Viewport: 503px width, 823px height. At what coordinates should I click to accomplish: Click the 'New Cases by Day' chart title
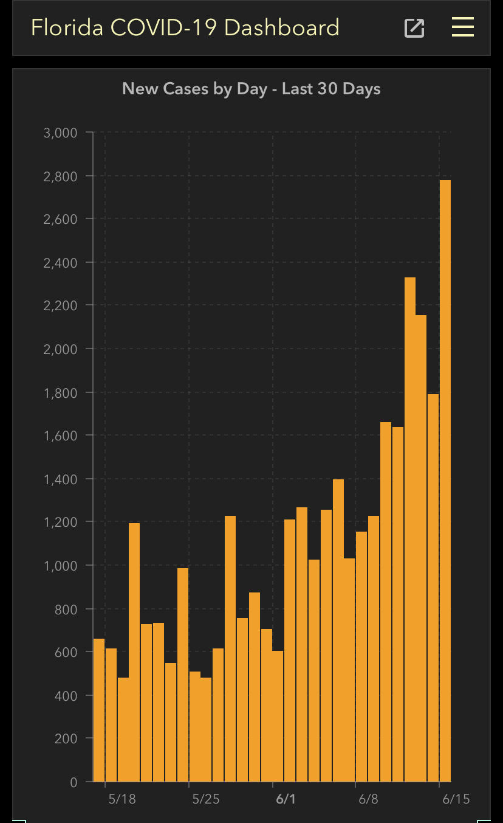[x=251, y=89]
